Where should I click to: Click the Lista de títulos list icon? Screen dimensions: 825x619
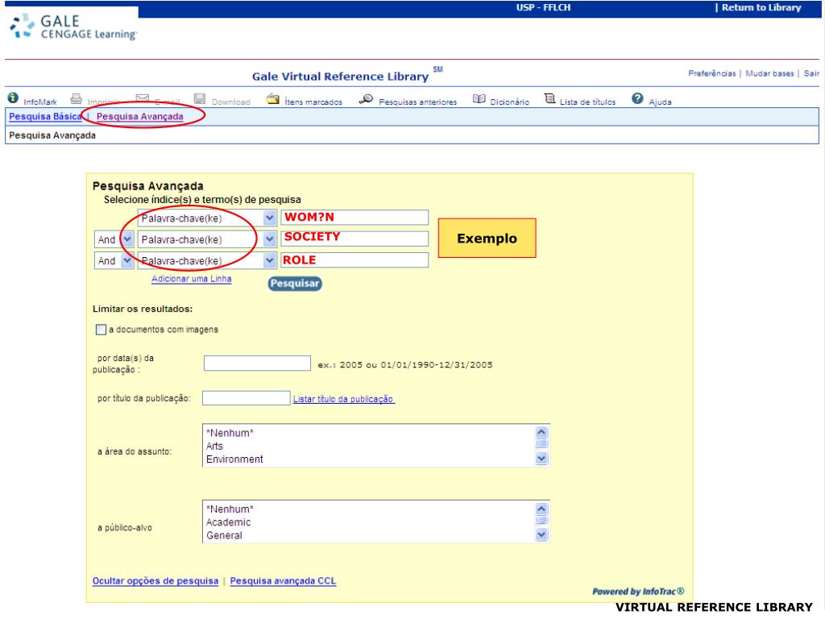tap(549, 98)
